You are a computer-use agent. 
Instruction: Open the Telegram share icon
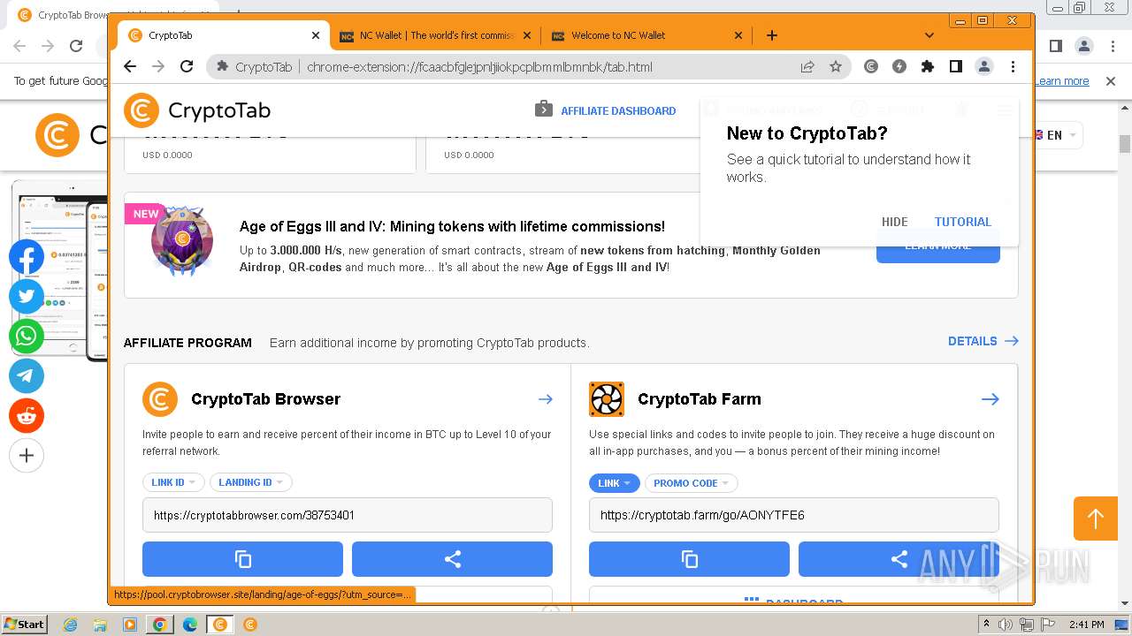(27, 376)
